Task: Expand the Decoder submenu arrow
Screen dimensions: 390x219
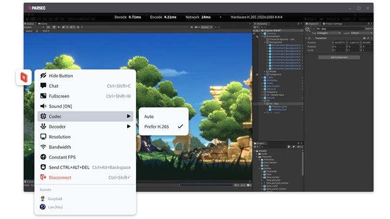Action: click(129, 127)
